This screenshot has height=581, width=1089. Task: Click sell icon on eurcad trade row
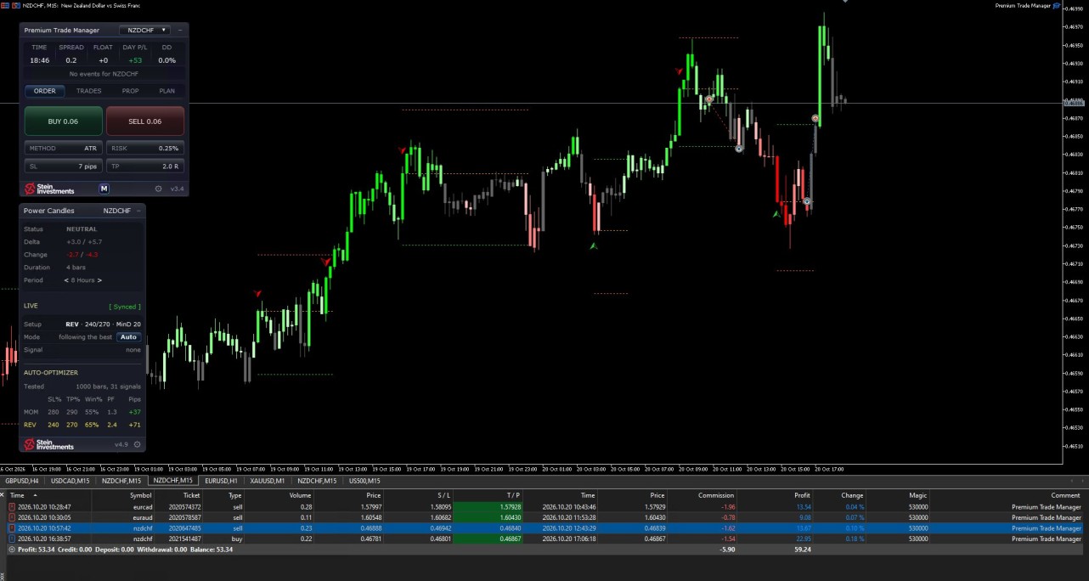point(12,507)
